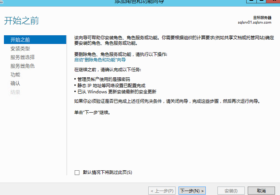Continue with the 下一步(N) button
The width and height of the screenshot is (280, 195).
pos(192,191)
